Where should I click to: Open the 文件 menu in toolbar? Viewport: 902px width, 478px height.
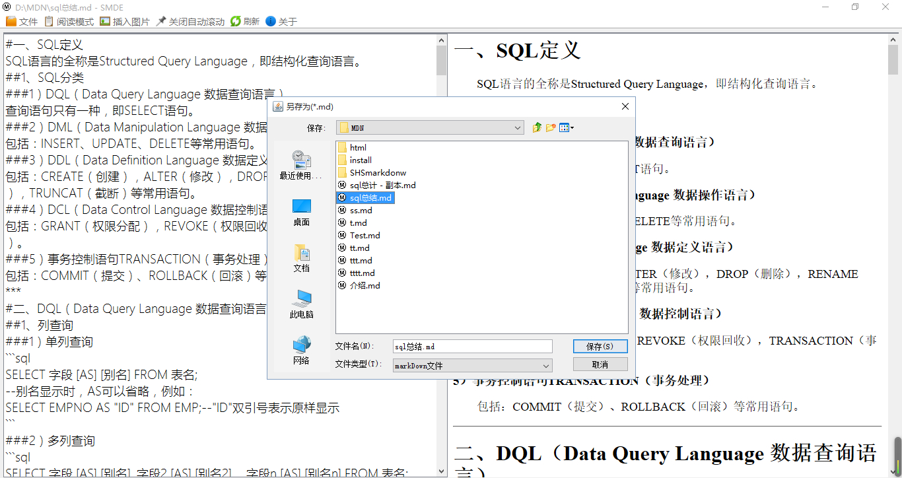coord(22,22)
